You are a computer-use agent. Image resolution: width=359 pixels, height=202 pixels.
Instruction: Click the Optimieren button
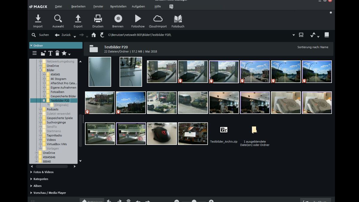pos(92,200)
